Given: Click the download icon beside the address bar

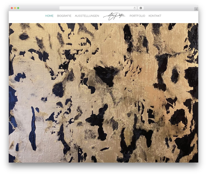Looking at the screenshot, I should click(x=141, y=8).
